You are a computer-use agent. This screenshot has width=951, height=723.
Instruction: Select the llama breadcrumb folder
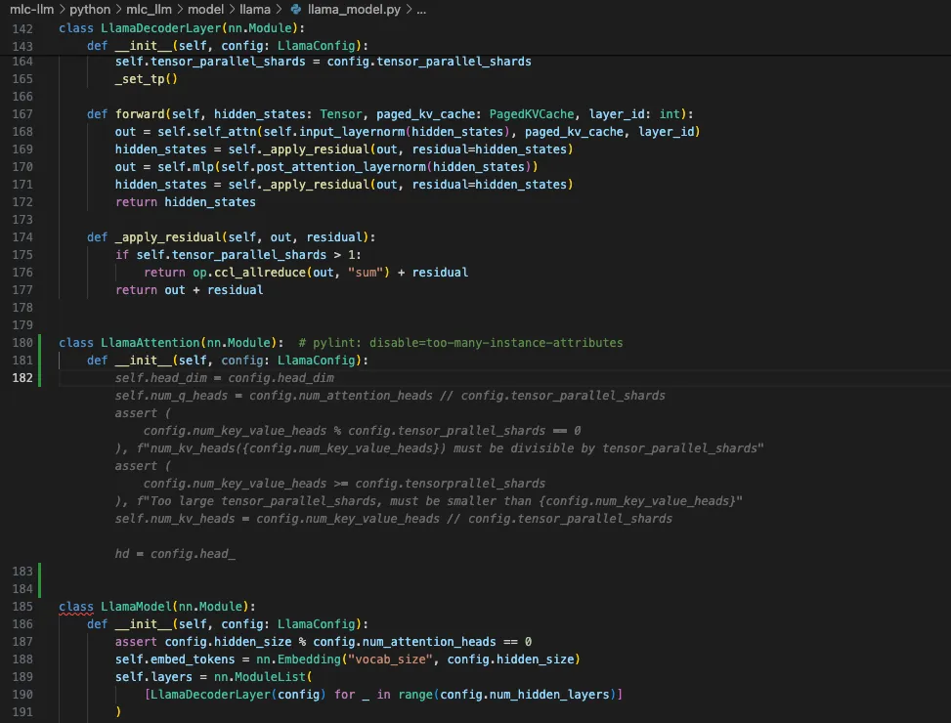point(255,9)
